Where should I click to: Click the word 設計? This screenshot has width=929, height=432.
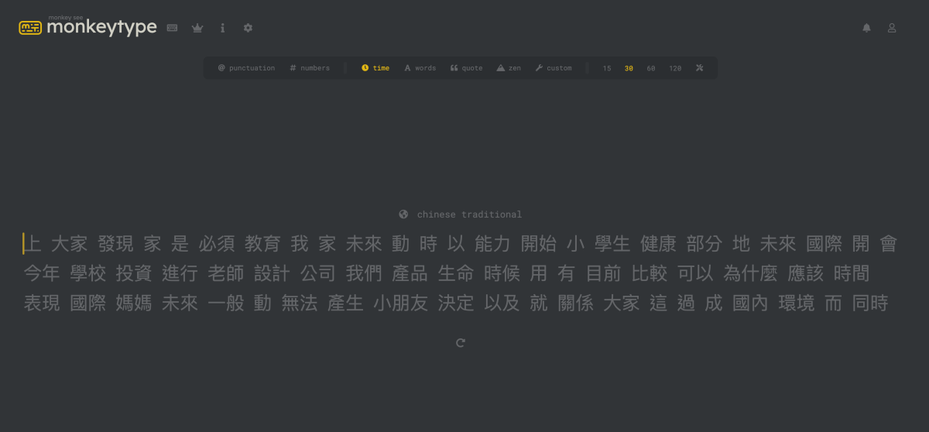point(273,273)
